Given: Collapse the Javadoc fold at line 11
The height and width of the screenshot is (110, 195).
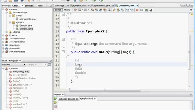Looking at the screenshot, I should point(63,14).
